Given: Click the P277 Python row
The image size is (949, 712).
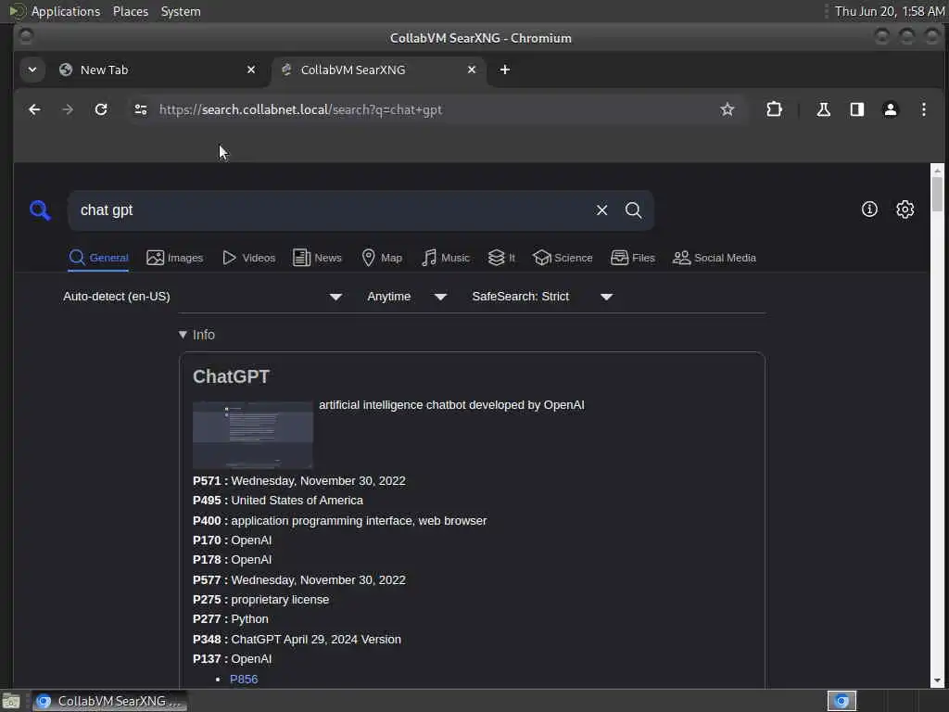Looking at the screenshot, I should [x=231, y=618].
